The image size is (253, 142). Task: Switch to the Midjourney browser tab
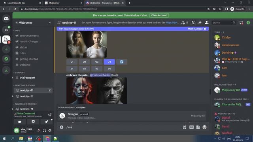[63, 3]
